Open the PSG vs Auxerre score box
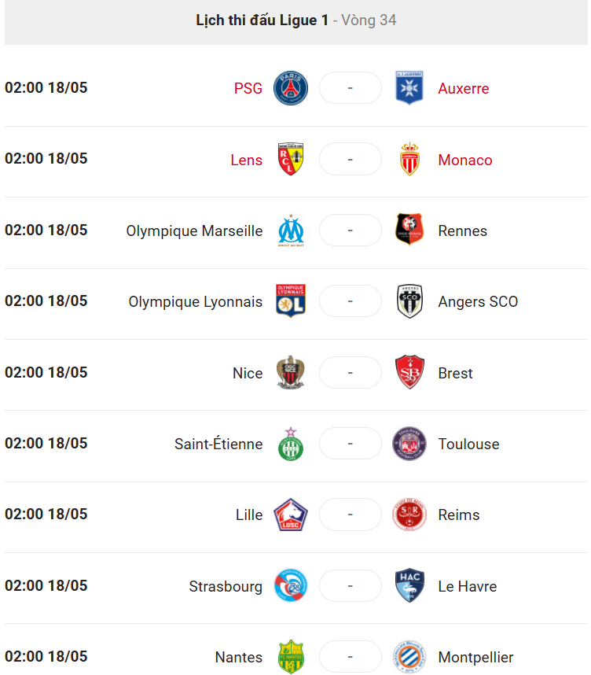Image resolution: width=591 pixels, height=675 pixels. click(351, 88)
